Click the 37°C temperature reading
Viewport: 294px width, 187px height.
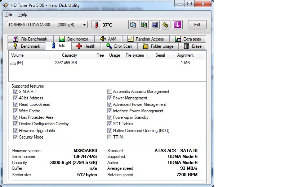(x=107, y=25)
